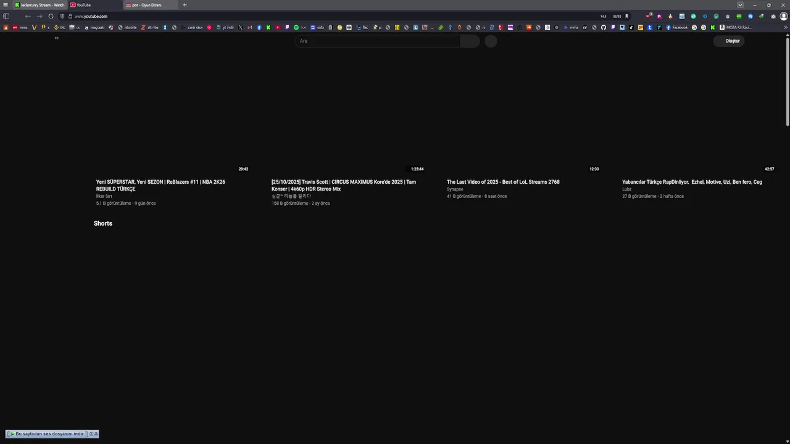Screen dimensions: 790x444
Task: Click the voice search round button
Action: tap(491, 41)
